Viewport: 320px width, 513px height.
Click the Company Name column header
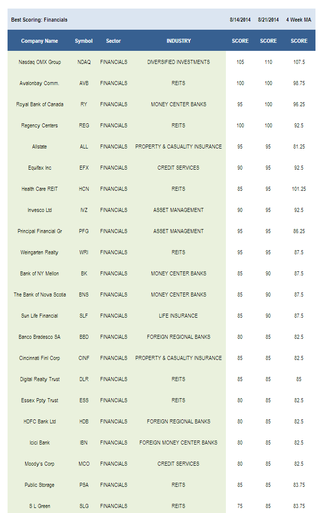(39, 41)
